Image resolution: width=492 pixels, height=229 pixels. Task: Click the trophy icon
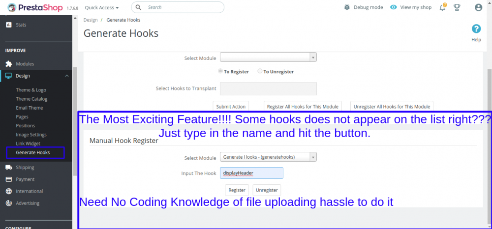457,7
